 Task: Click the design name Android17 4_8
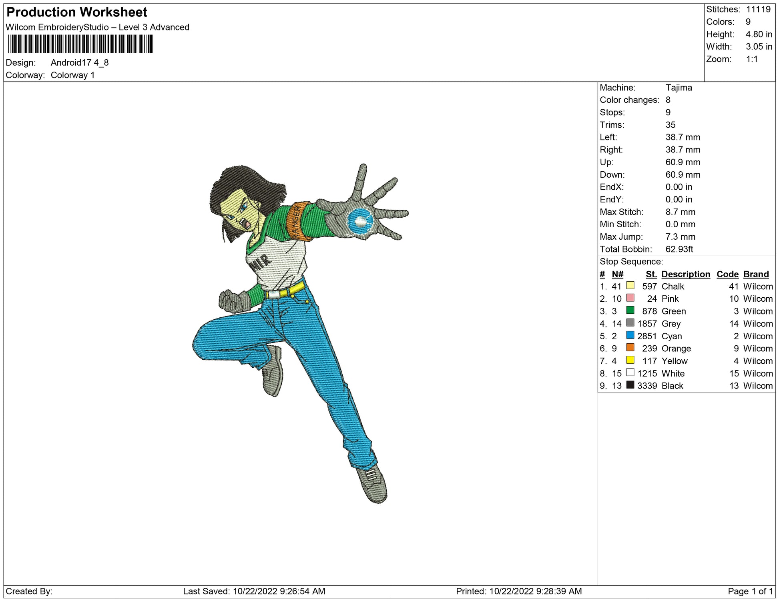click(80, 63)
